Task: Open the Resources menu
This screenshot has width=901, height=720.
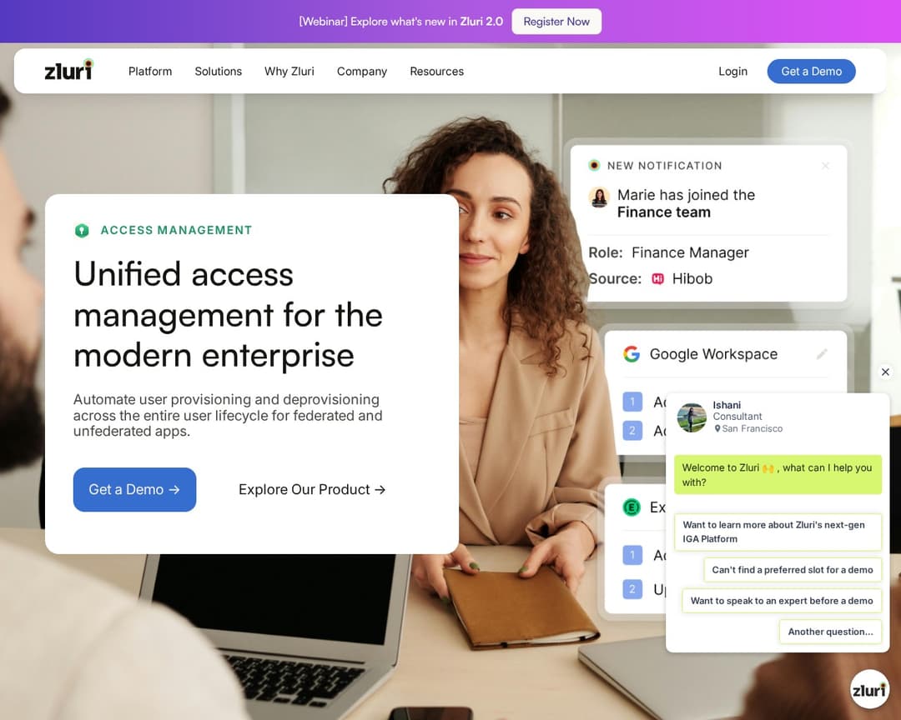Action: (436, 71)
